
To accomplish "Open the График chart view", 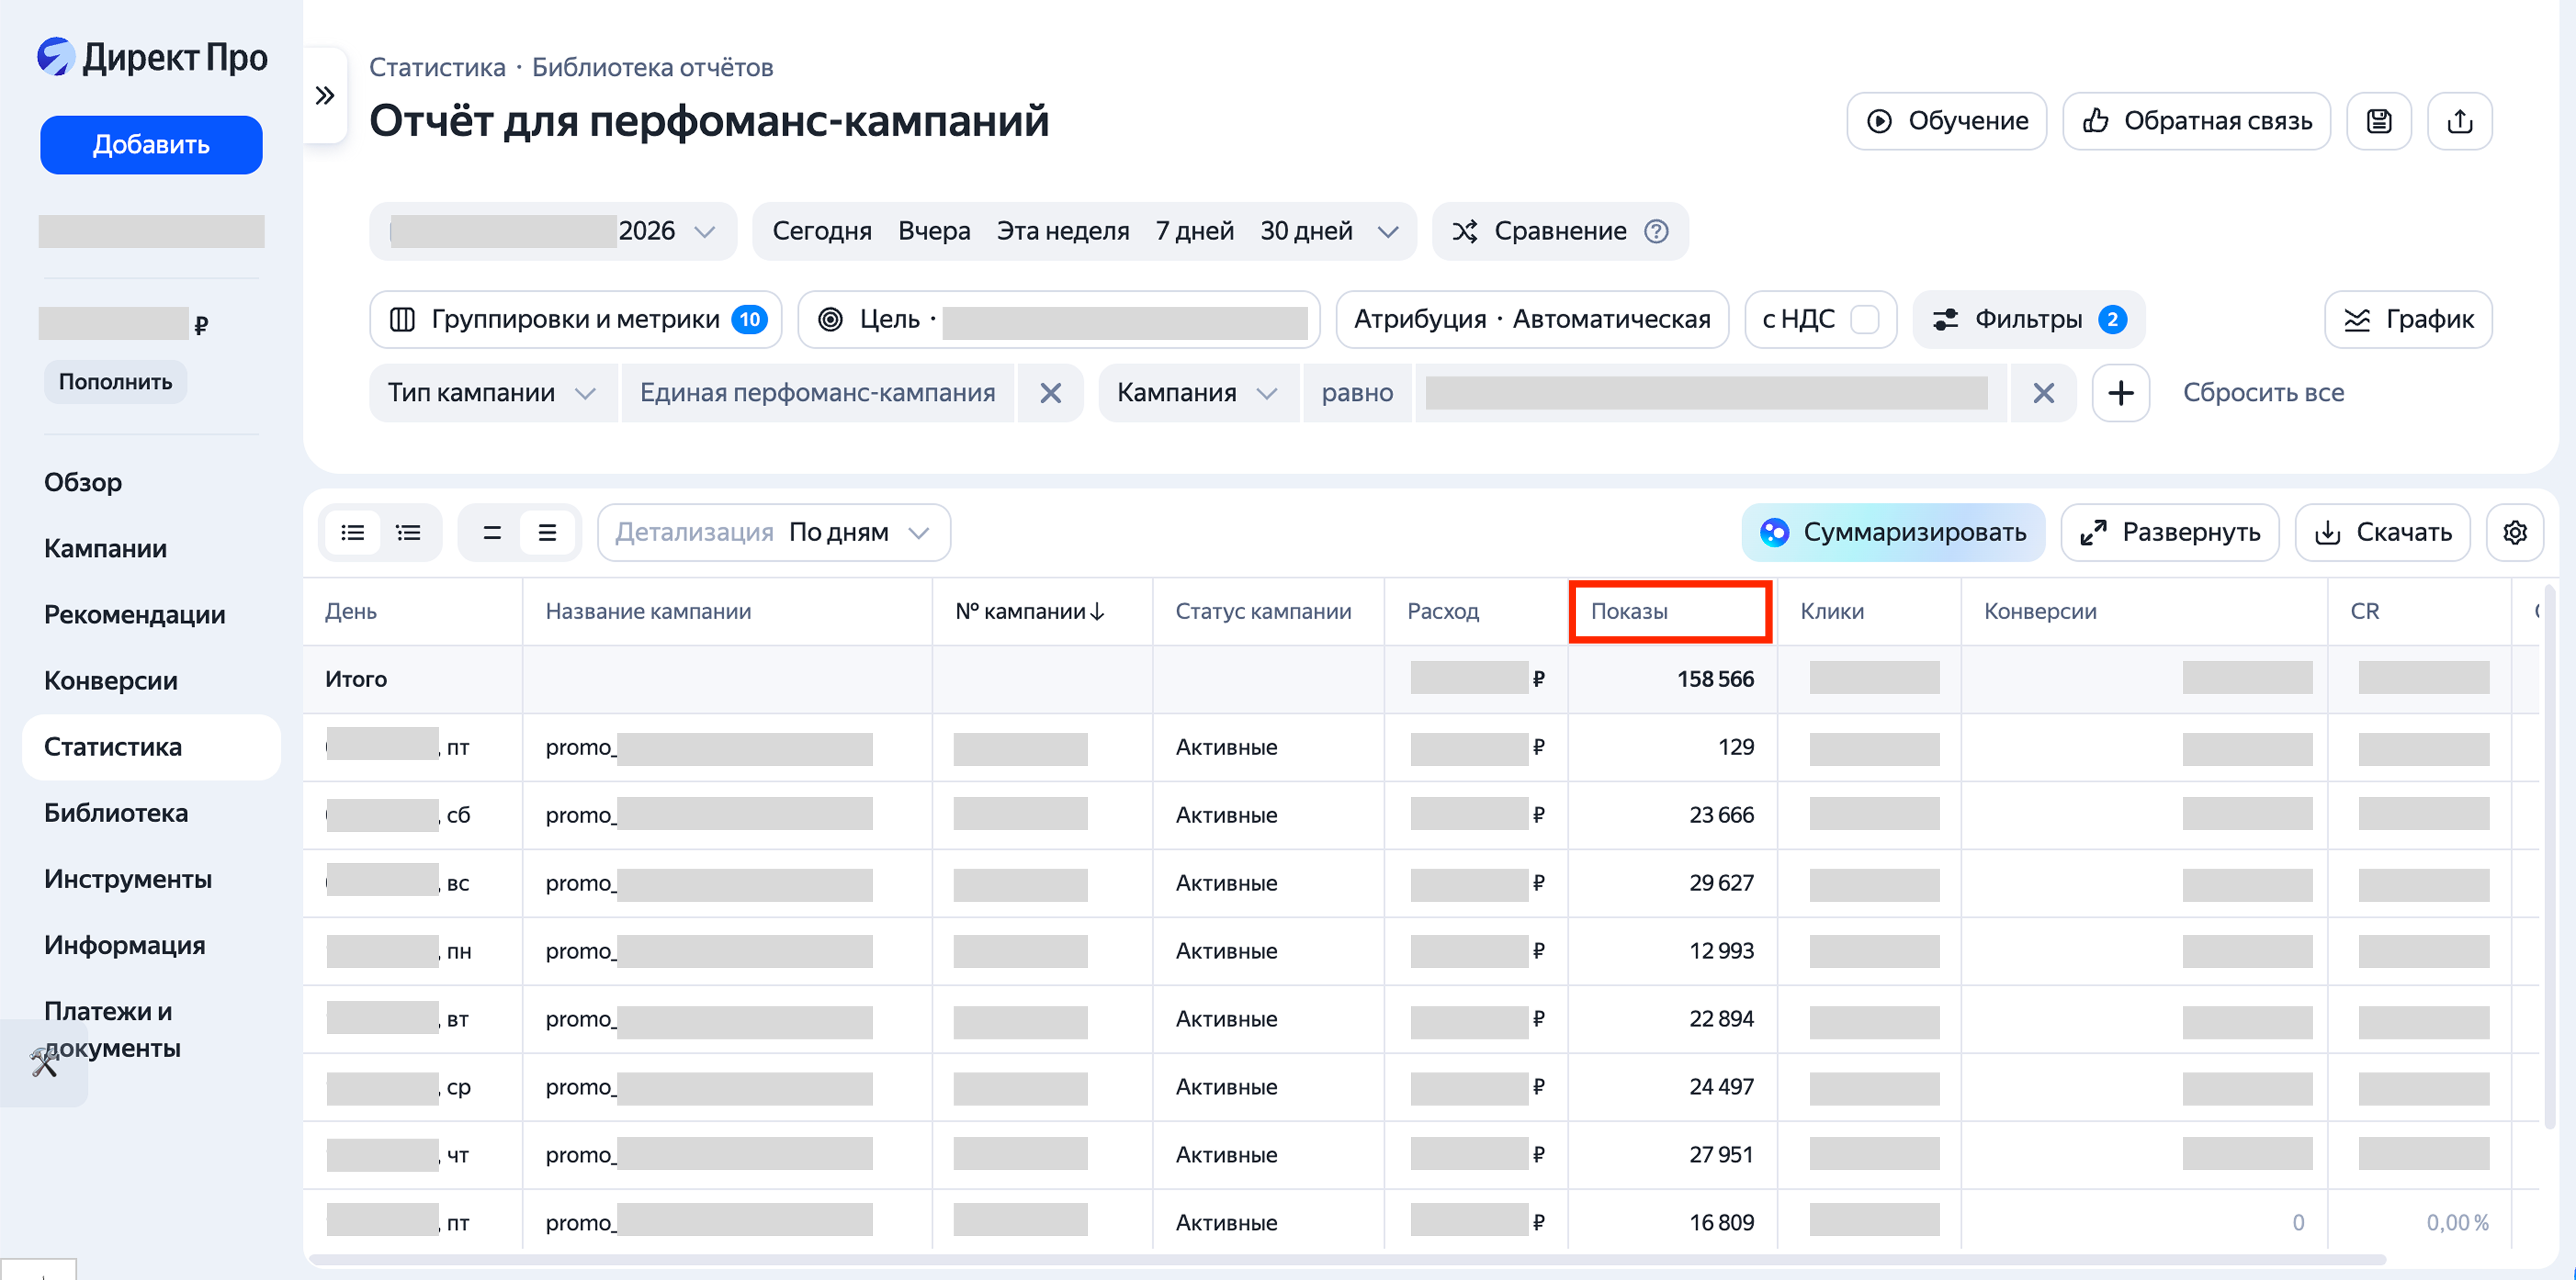I will pos(2408,320).
